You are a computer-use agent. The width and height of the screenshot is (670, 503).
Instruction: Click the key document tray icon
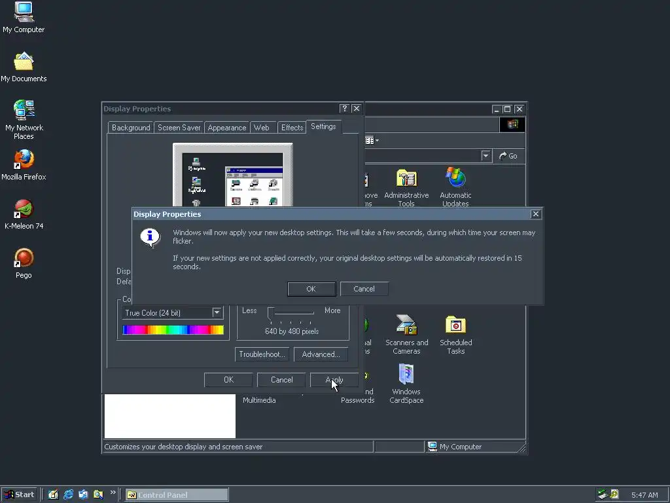coord(614,494)
